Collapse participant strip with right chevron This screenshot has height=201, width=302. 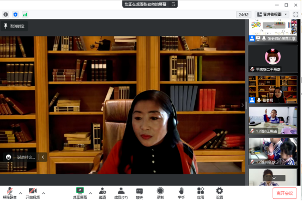[x=243, y=105]
